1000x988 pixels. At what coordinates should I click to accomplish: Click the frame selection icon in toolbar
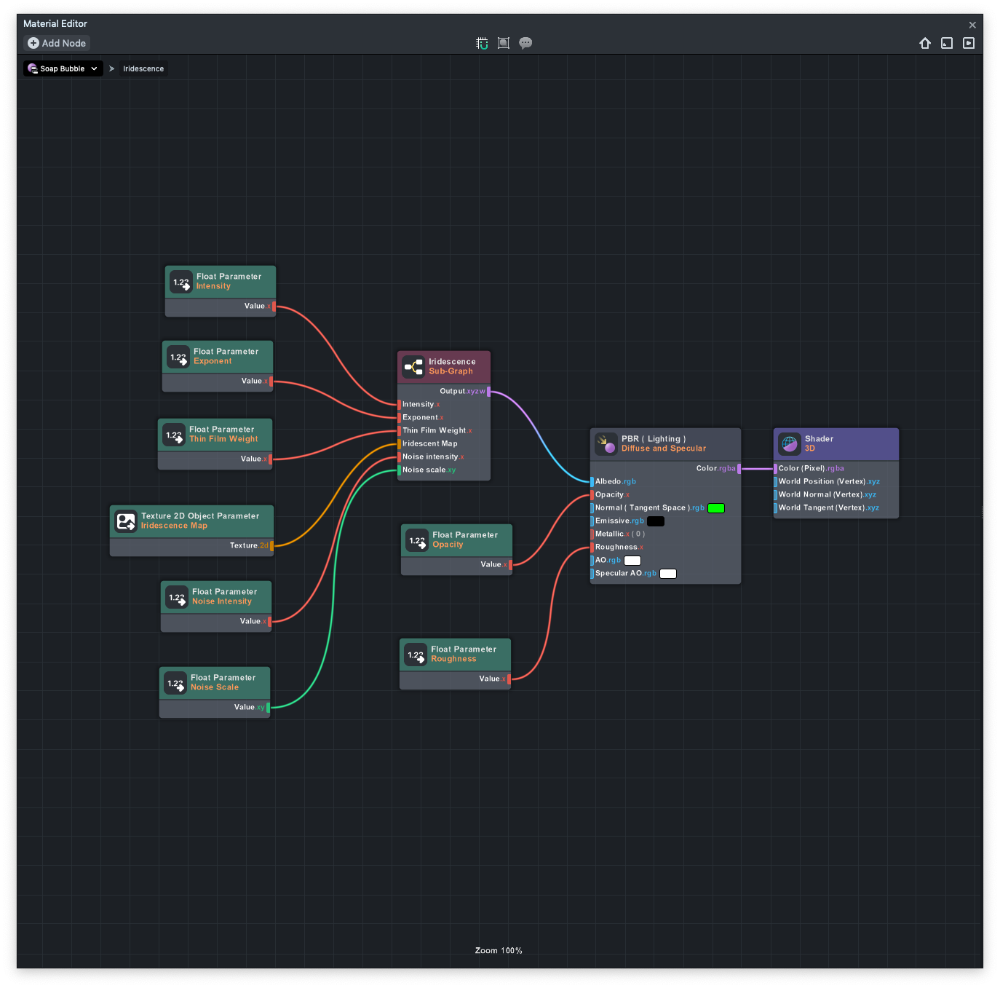coord(503,43)
